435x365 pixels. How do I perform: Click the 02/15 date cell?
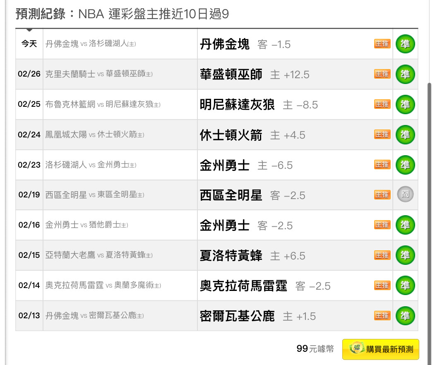coord(29,255)
